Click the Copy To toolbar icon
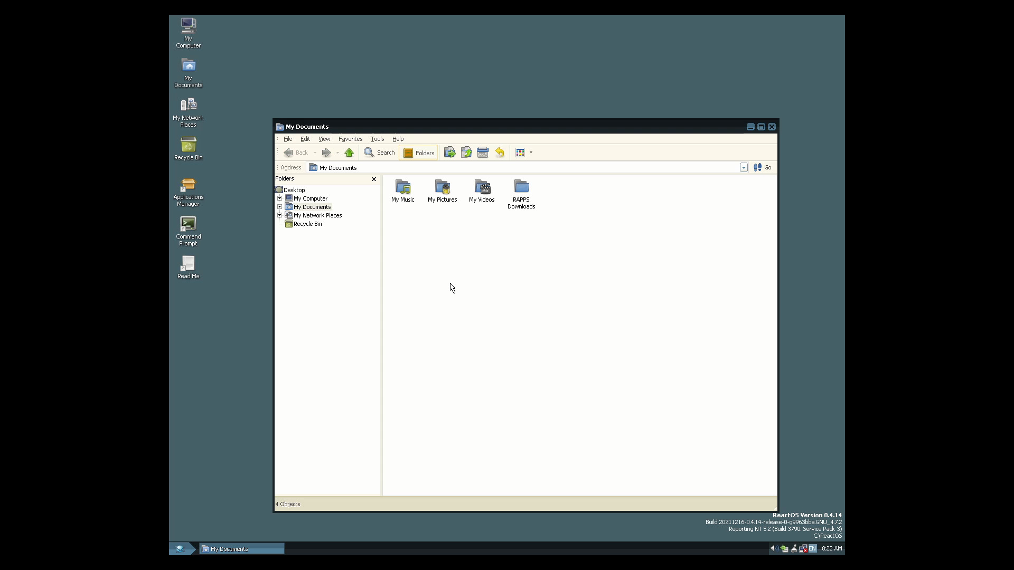The height and width of the screenshot is (570, 1014). point(466,152)
